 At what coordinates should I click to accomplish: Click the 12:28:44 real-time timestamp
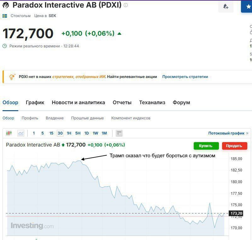[x=71, y=46]
